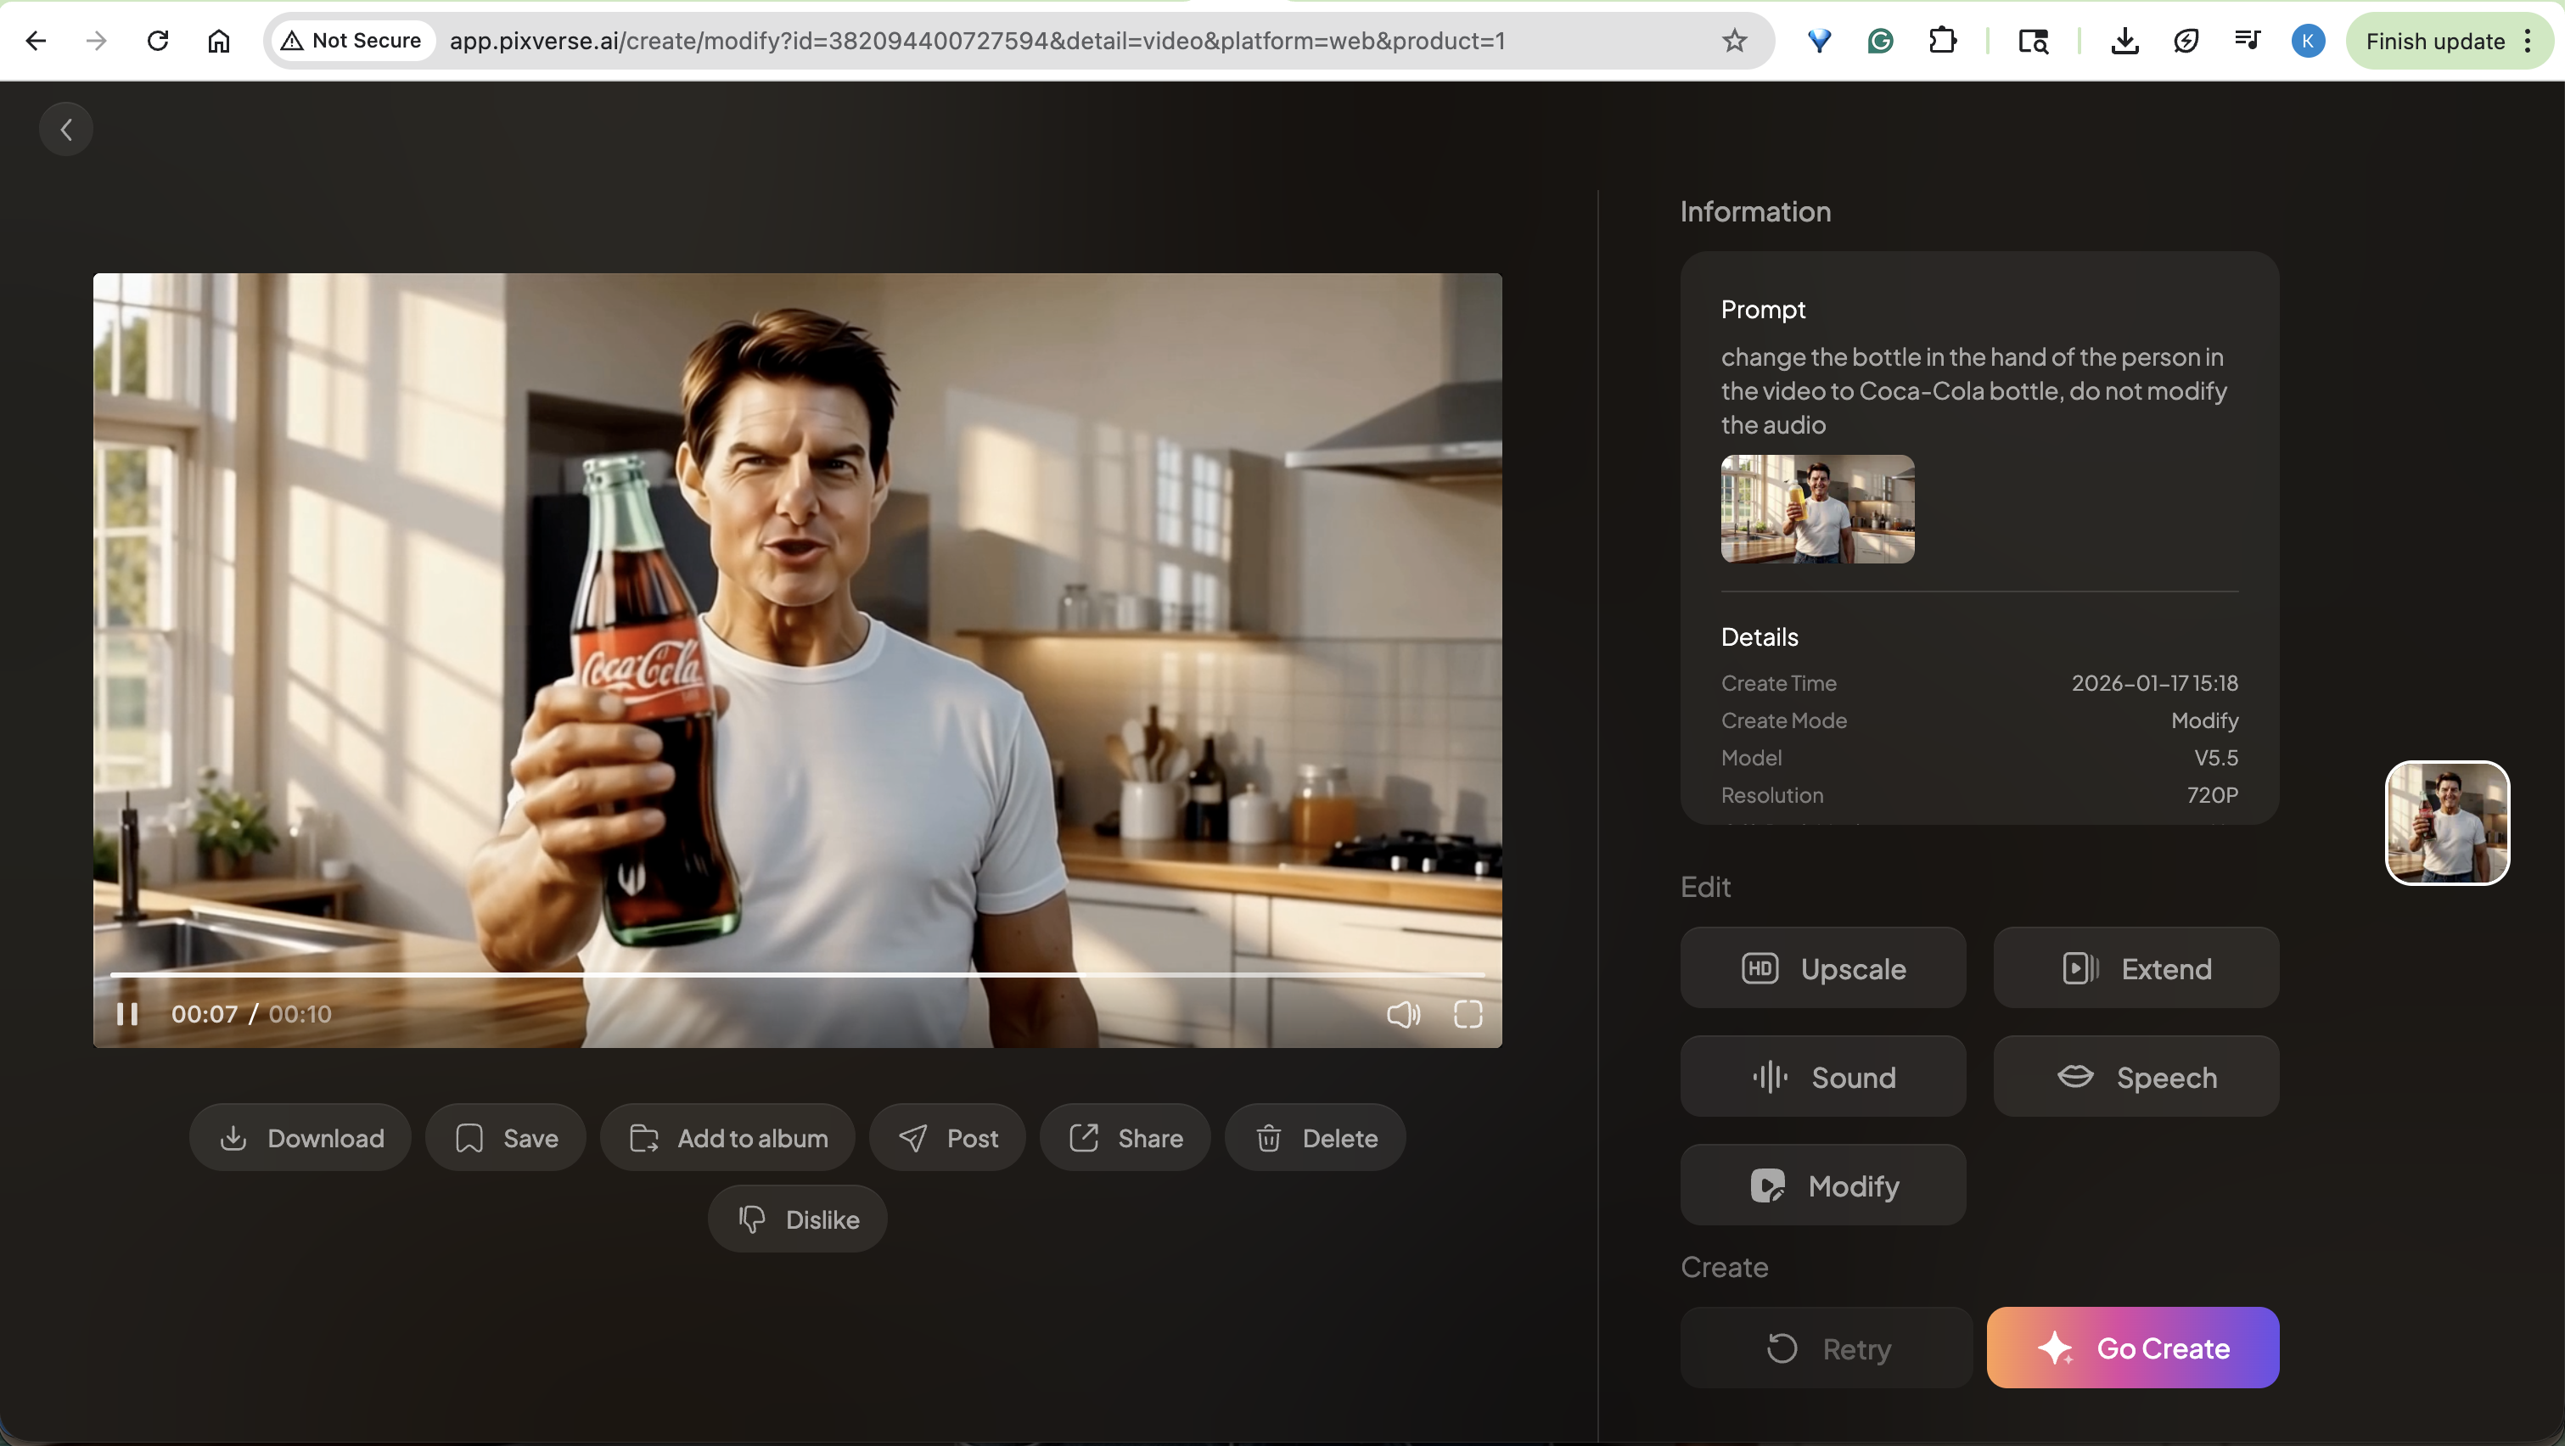Viewport: 2565px width, 1446px height.
Task: Pause the video playback
Action: click(x=127, y=1014)
